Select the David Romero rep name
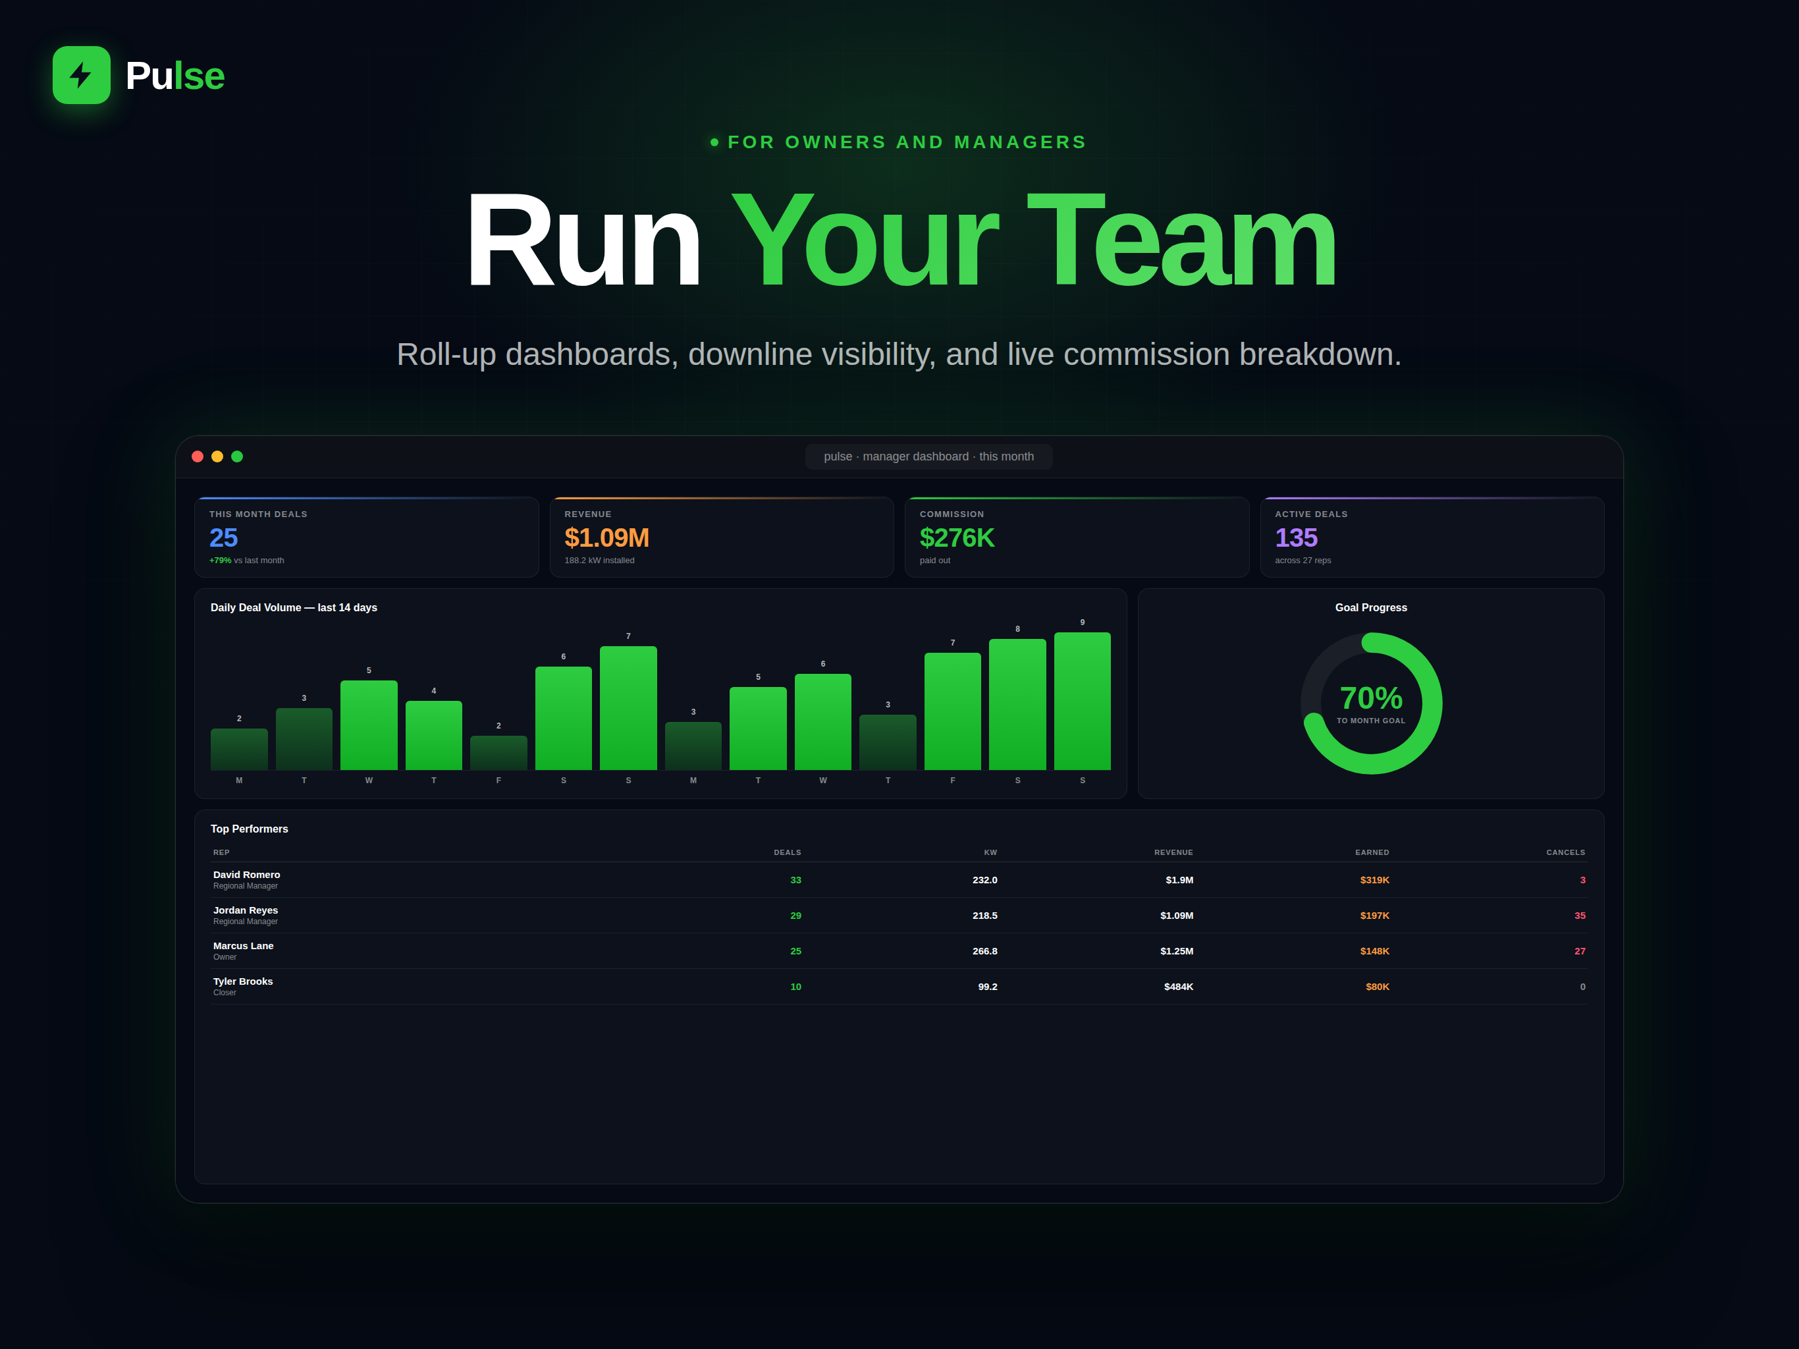The image size is (1799, 1349). click(246, 875)
